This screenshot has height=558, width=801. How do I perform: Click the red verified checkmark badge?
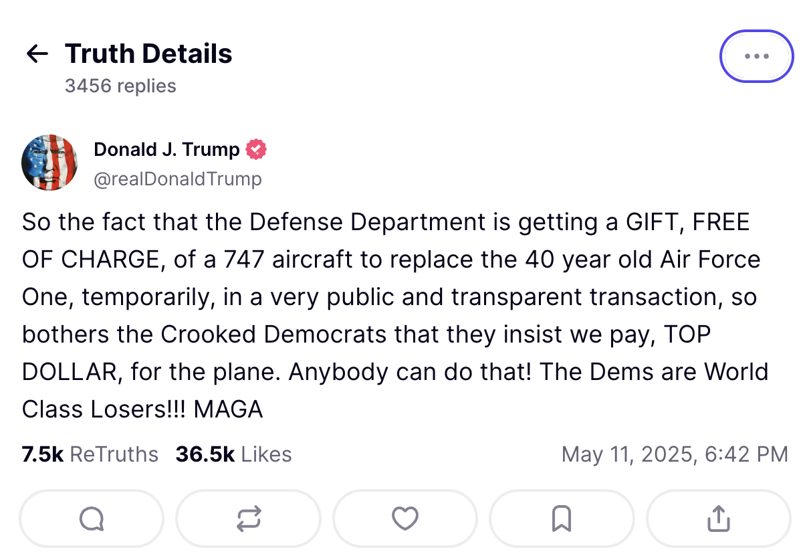[256, 150]
